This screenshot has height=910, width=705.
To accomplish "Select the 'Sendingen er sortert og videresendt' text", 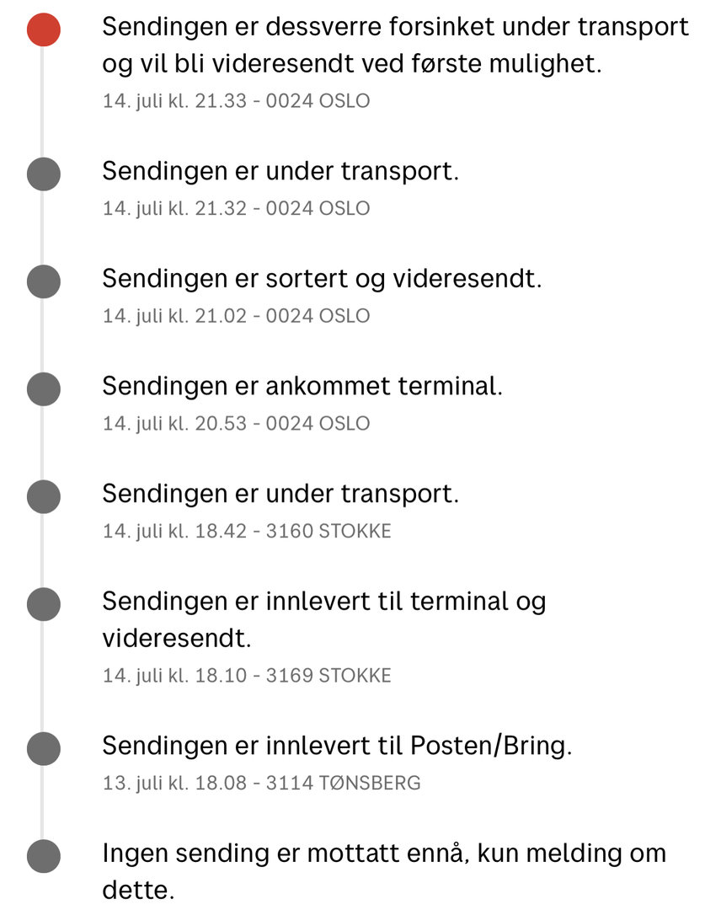I will pyautogui.click(x=322, y=279).
